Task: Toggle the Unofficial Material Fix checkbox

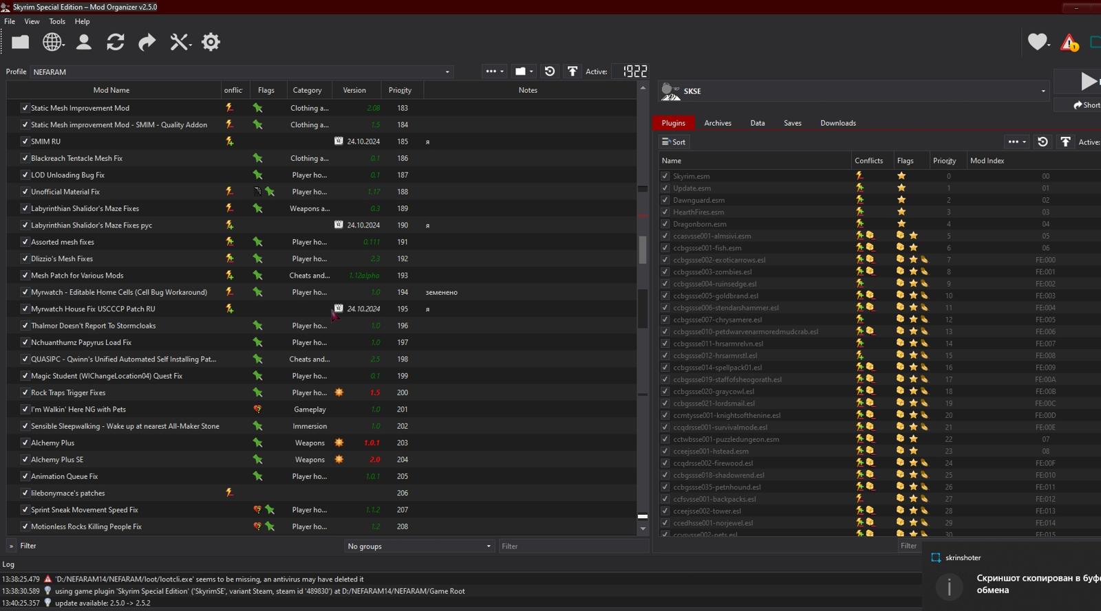Action: coord(25,192)
